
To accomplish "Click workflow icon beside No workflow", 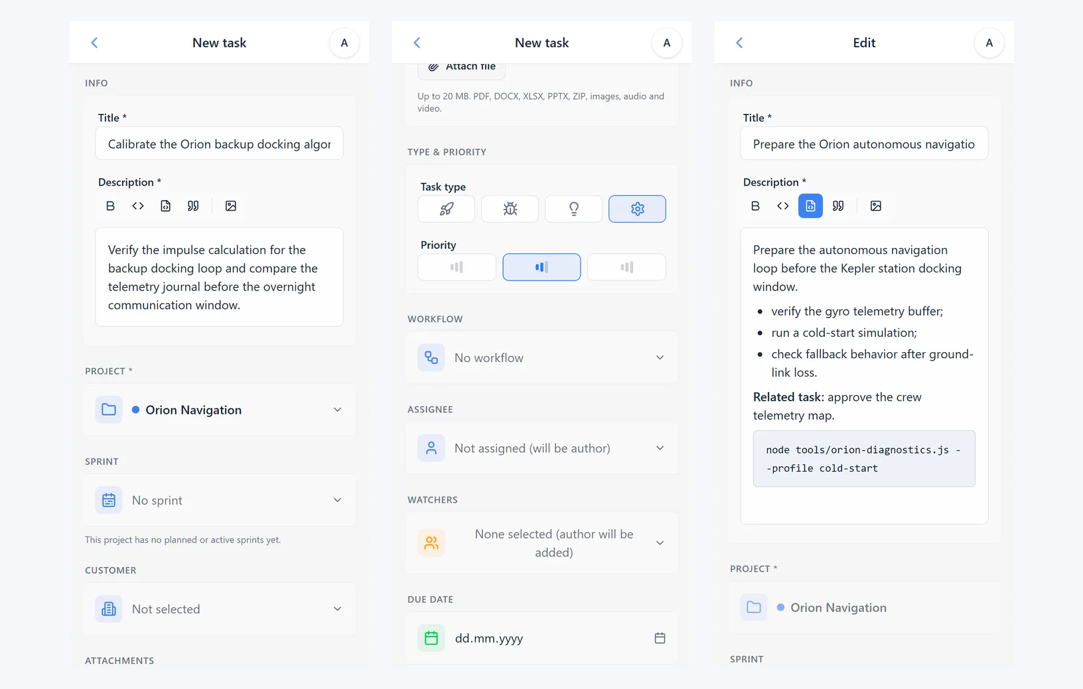I will (431, 357).
